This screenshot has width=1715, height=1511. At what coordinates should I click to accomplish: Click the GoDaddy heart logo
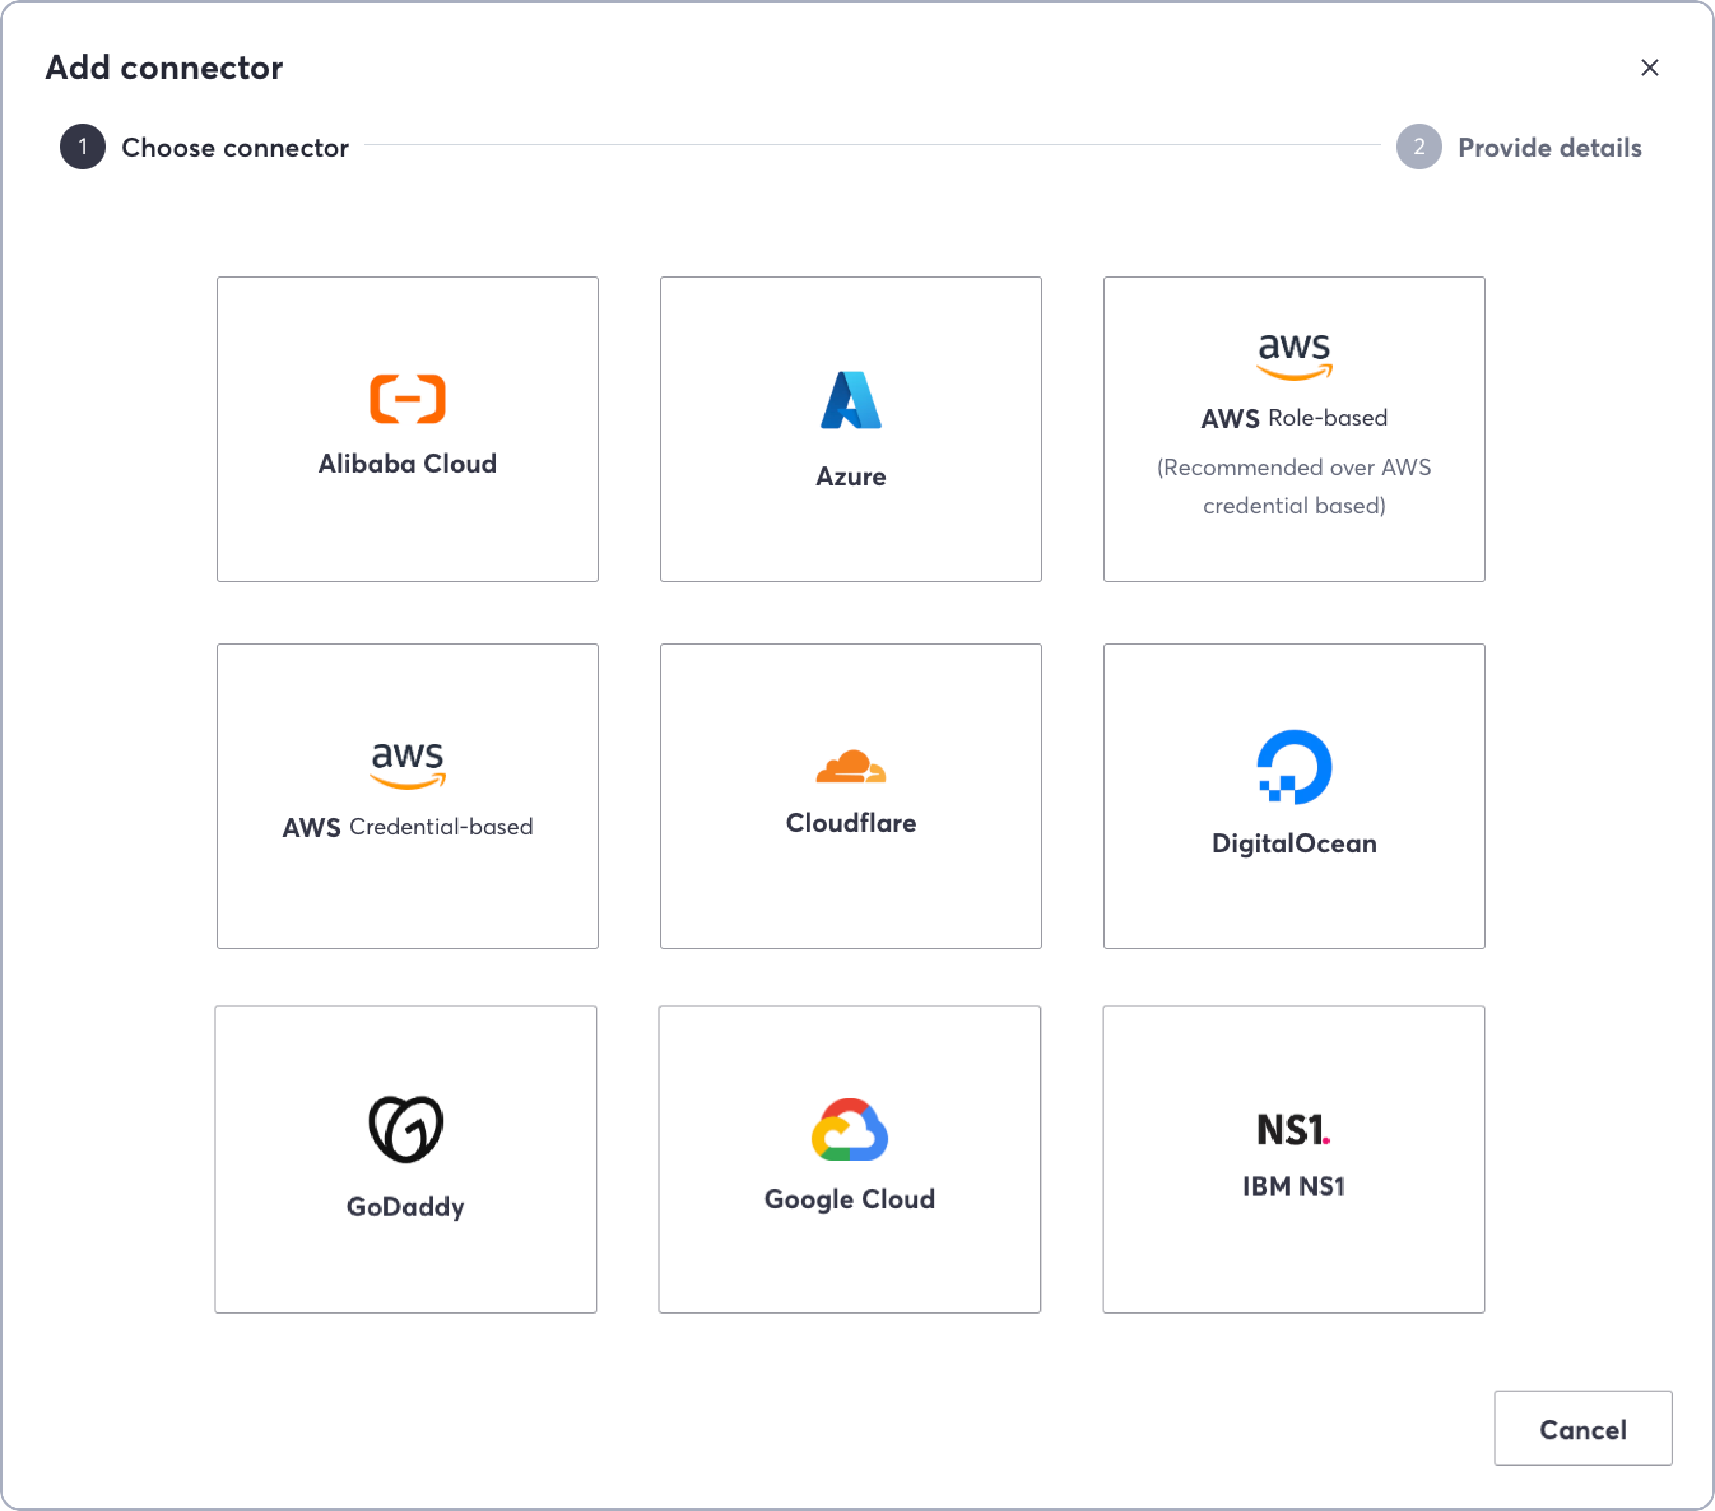click(x=405, y=1128)
